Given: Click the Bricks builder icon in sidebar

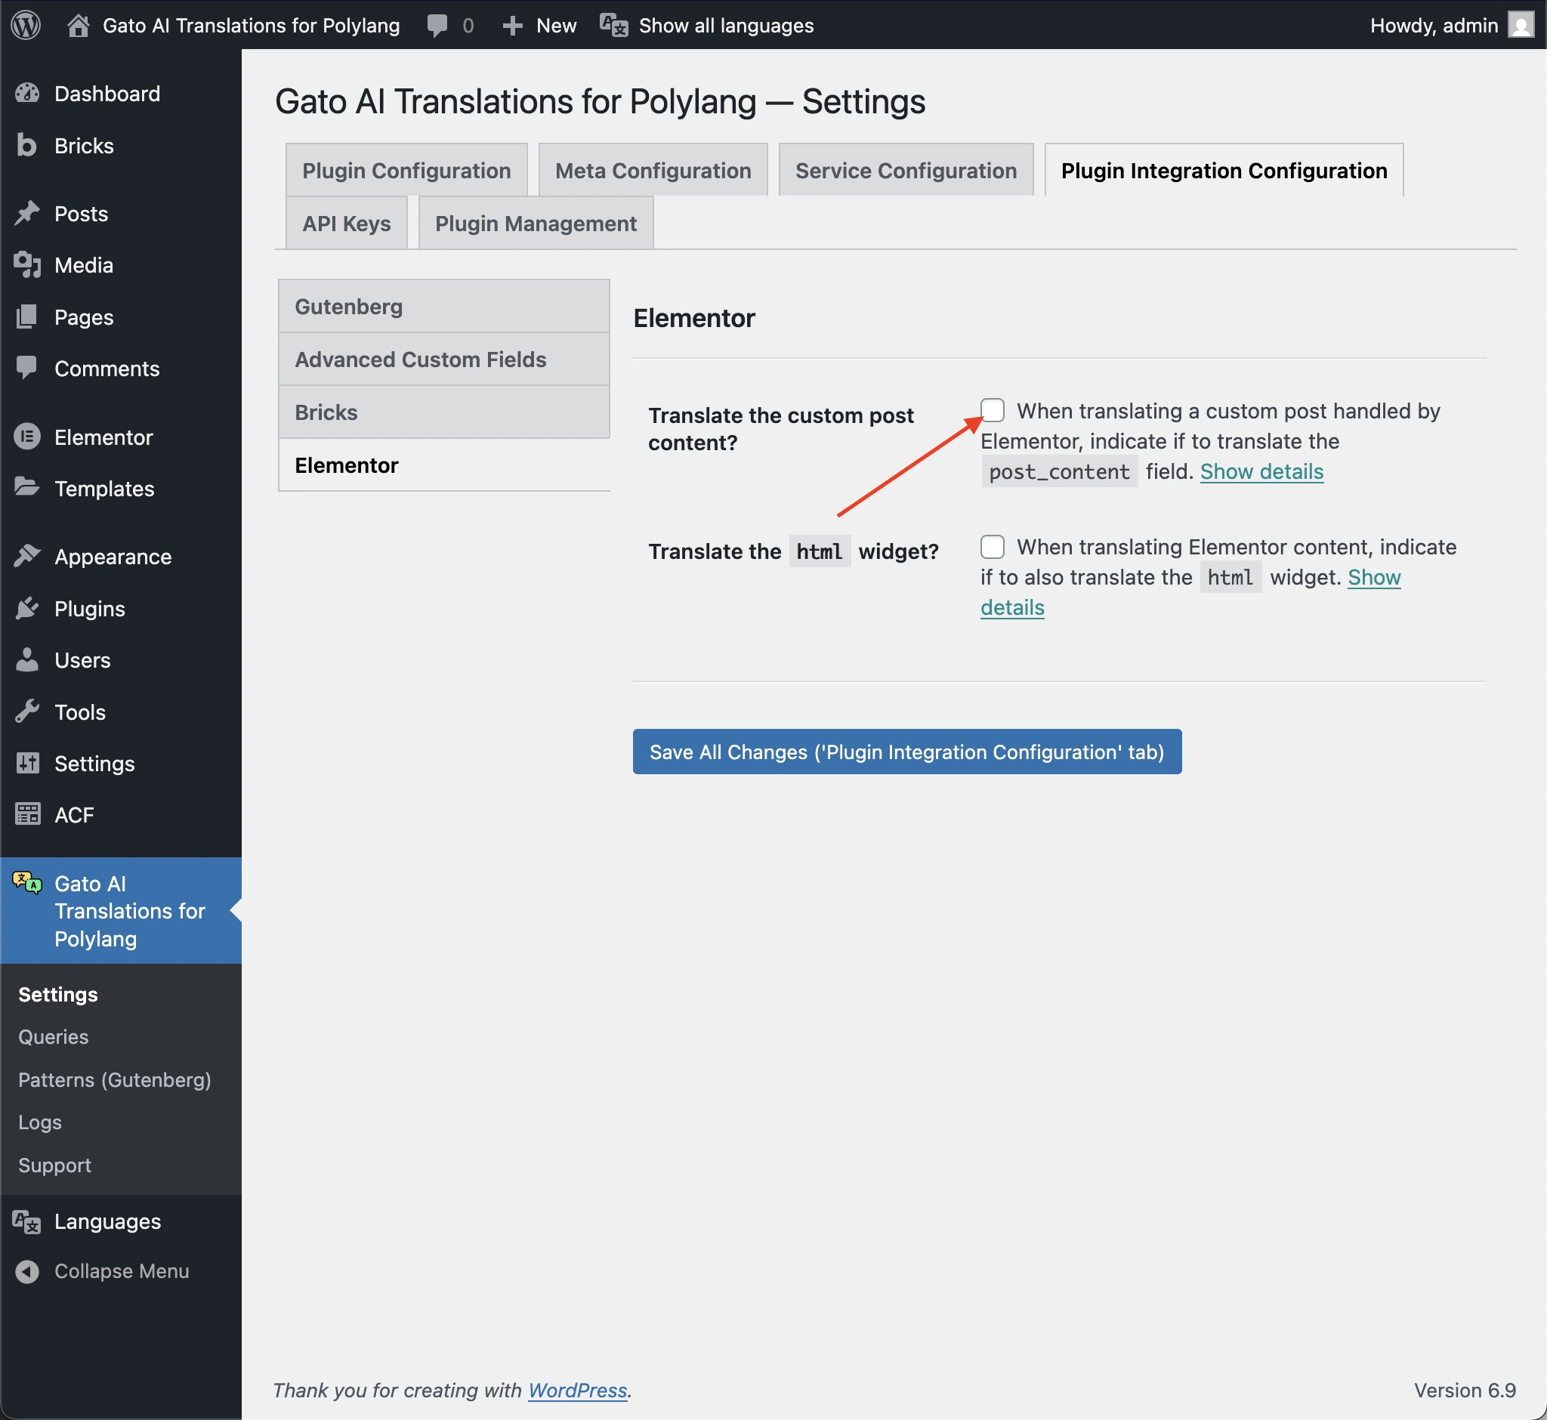Looking at the screenshot, I should click(28, 145).
